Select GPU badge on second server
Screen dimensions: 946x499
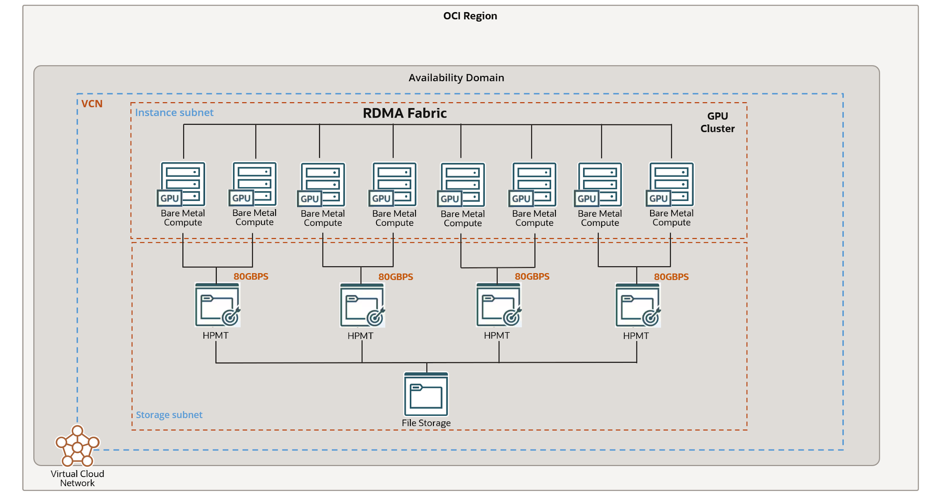pos(241,198)
